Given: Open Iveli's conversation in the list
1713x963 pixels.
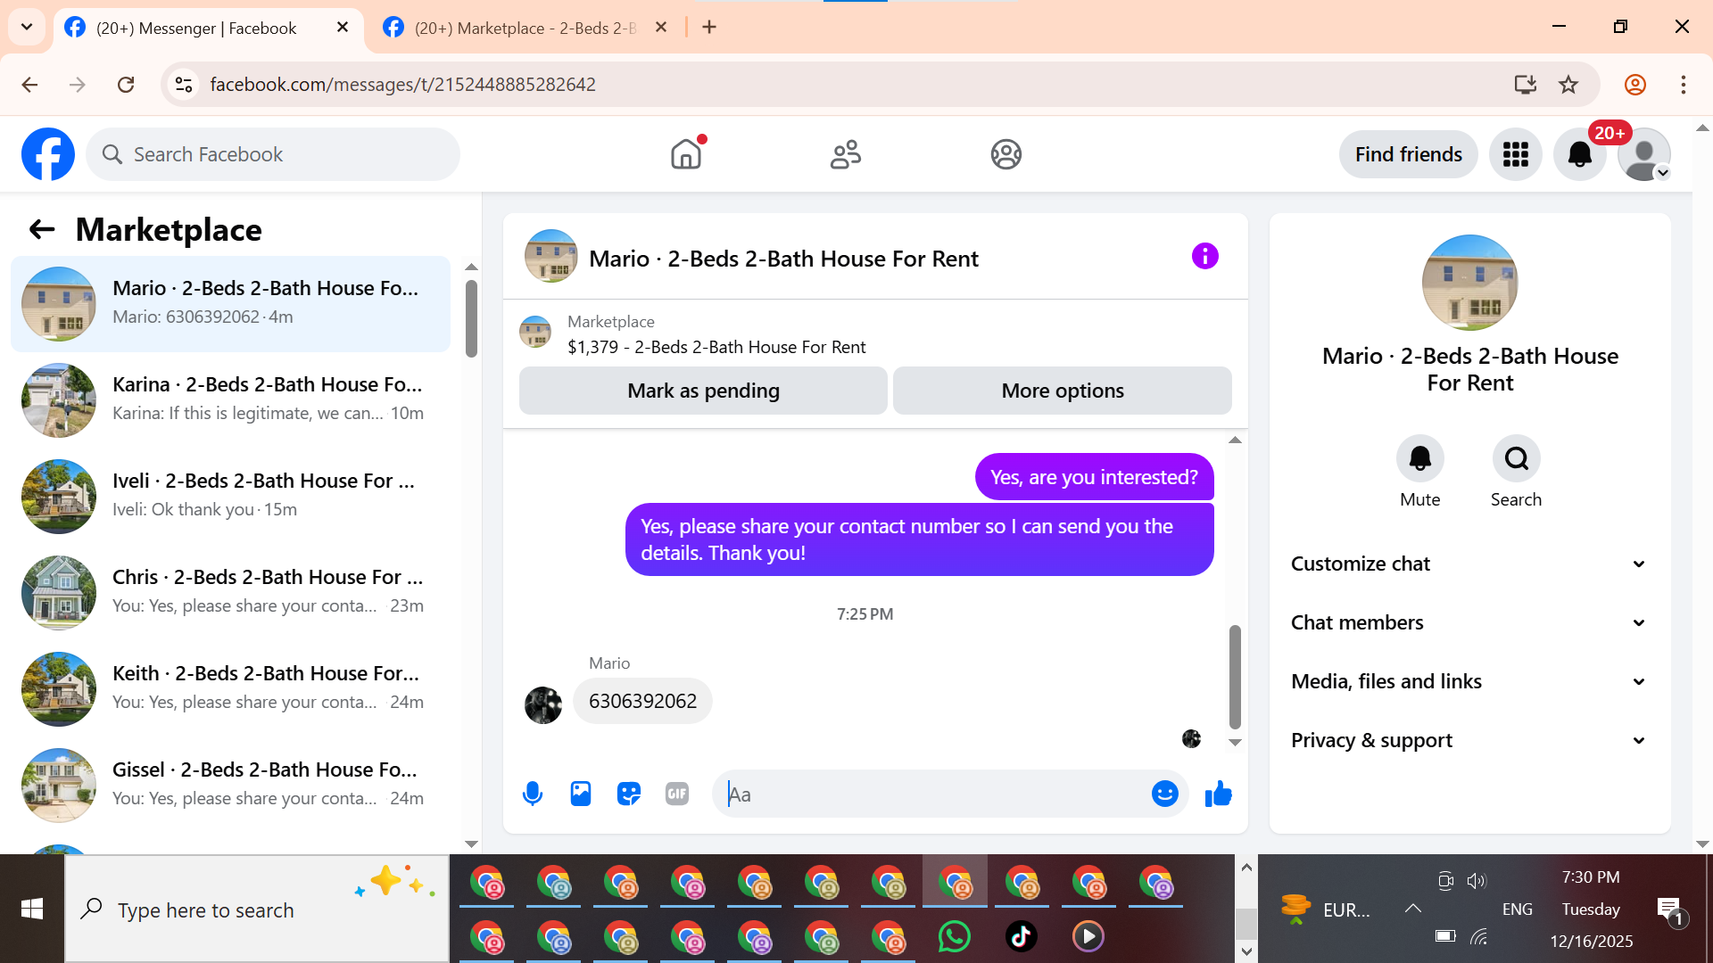Looking at the screenshot, I should [x=230, y=496].
